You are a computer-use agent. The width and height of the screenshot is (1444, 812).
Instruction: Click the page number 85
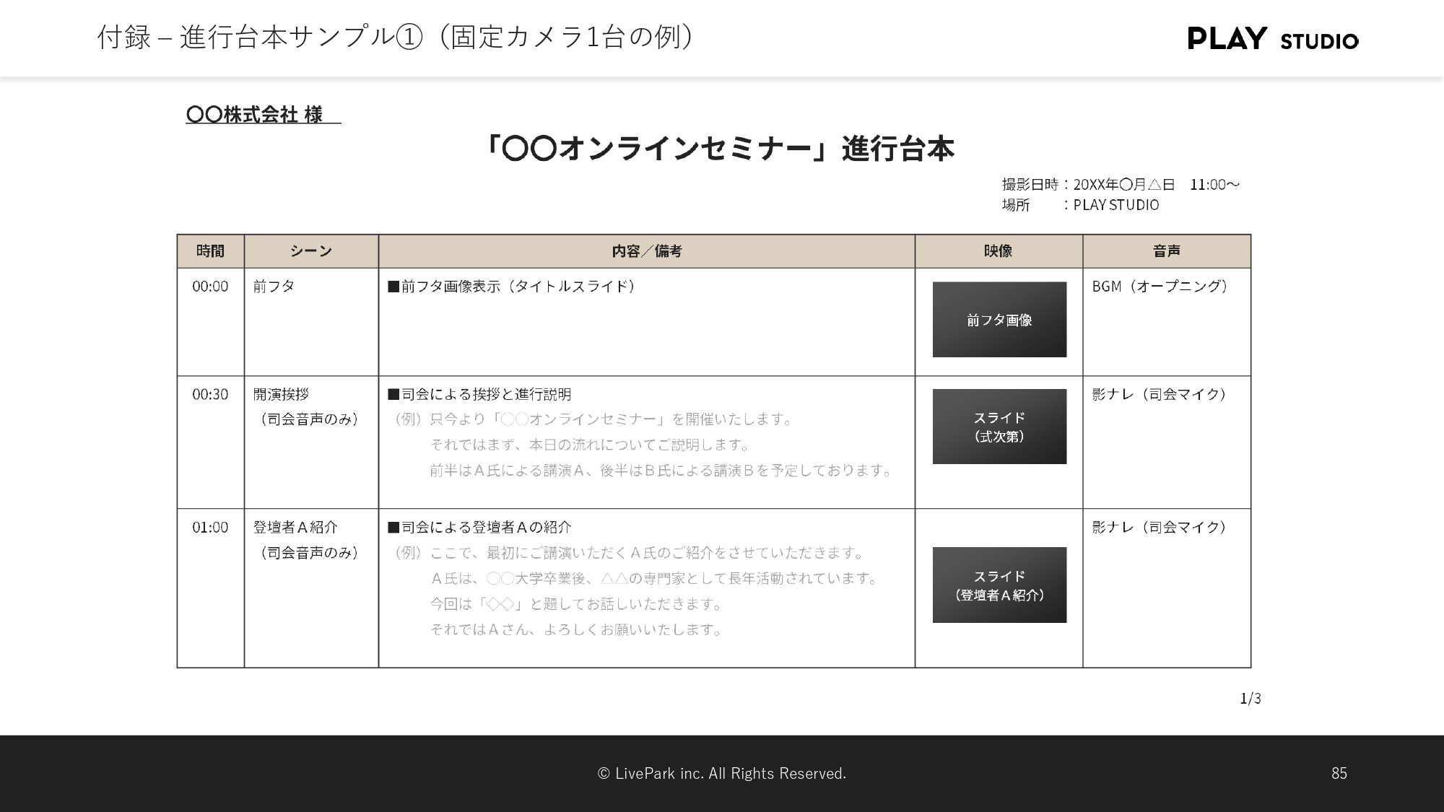coord(1339,774)
